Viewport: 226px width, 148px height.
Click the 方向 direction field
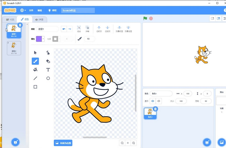tap(206, 101)
